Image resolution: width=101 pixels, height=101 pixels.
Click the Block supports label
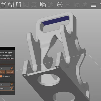point(6,55)
